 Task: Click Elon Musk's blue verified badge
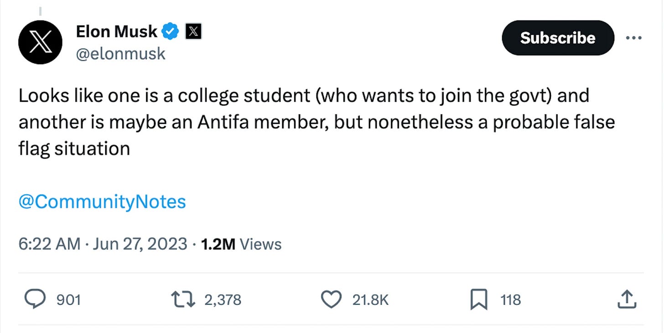point(170,31)
